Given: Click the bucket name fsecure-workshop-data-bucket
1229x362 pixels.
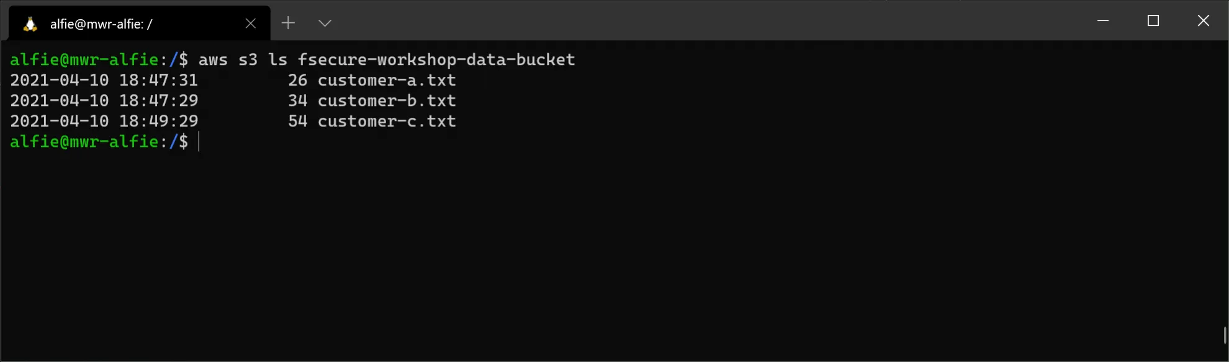Looking at the screenshot, I should click(436, 60).
